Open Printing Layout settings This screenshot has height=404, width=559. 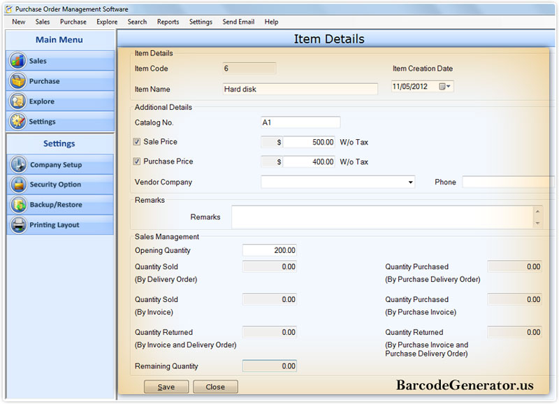tap(60, 224)
